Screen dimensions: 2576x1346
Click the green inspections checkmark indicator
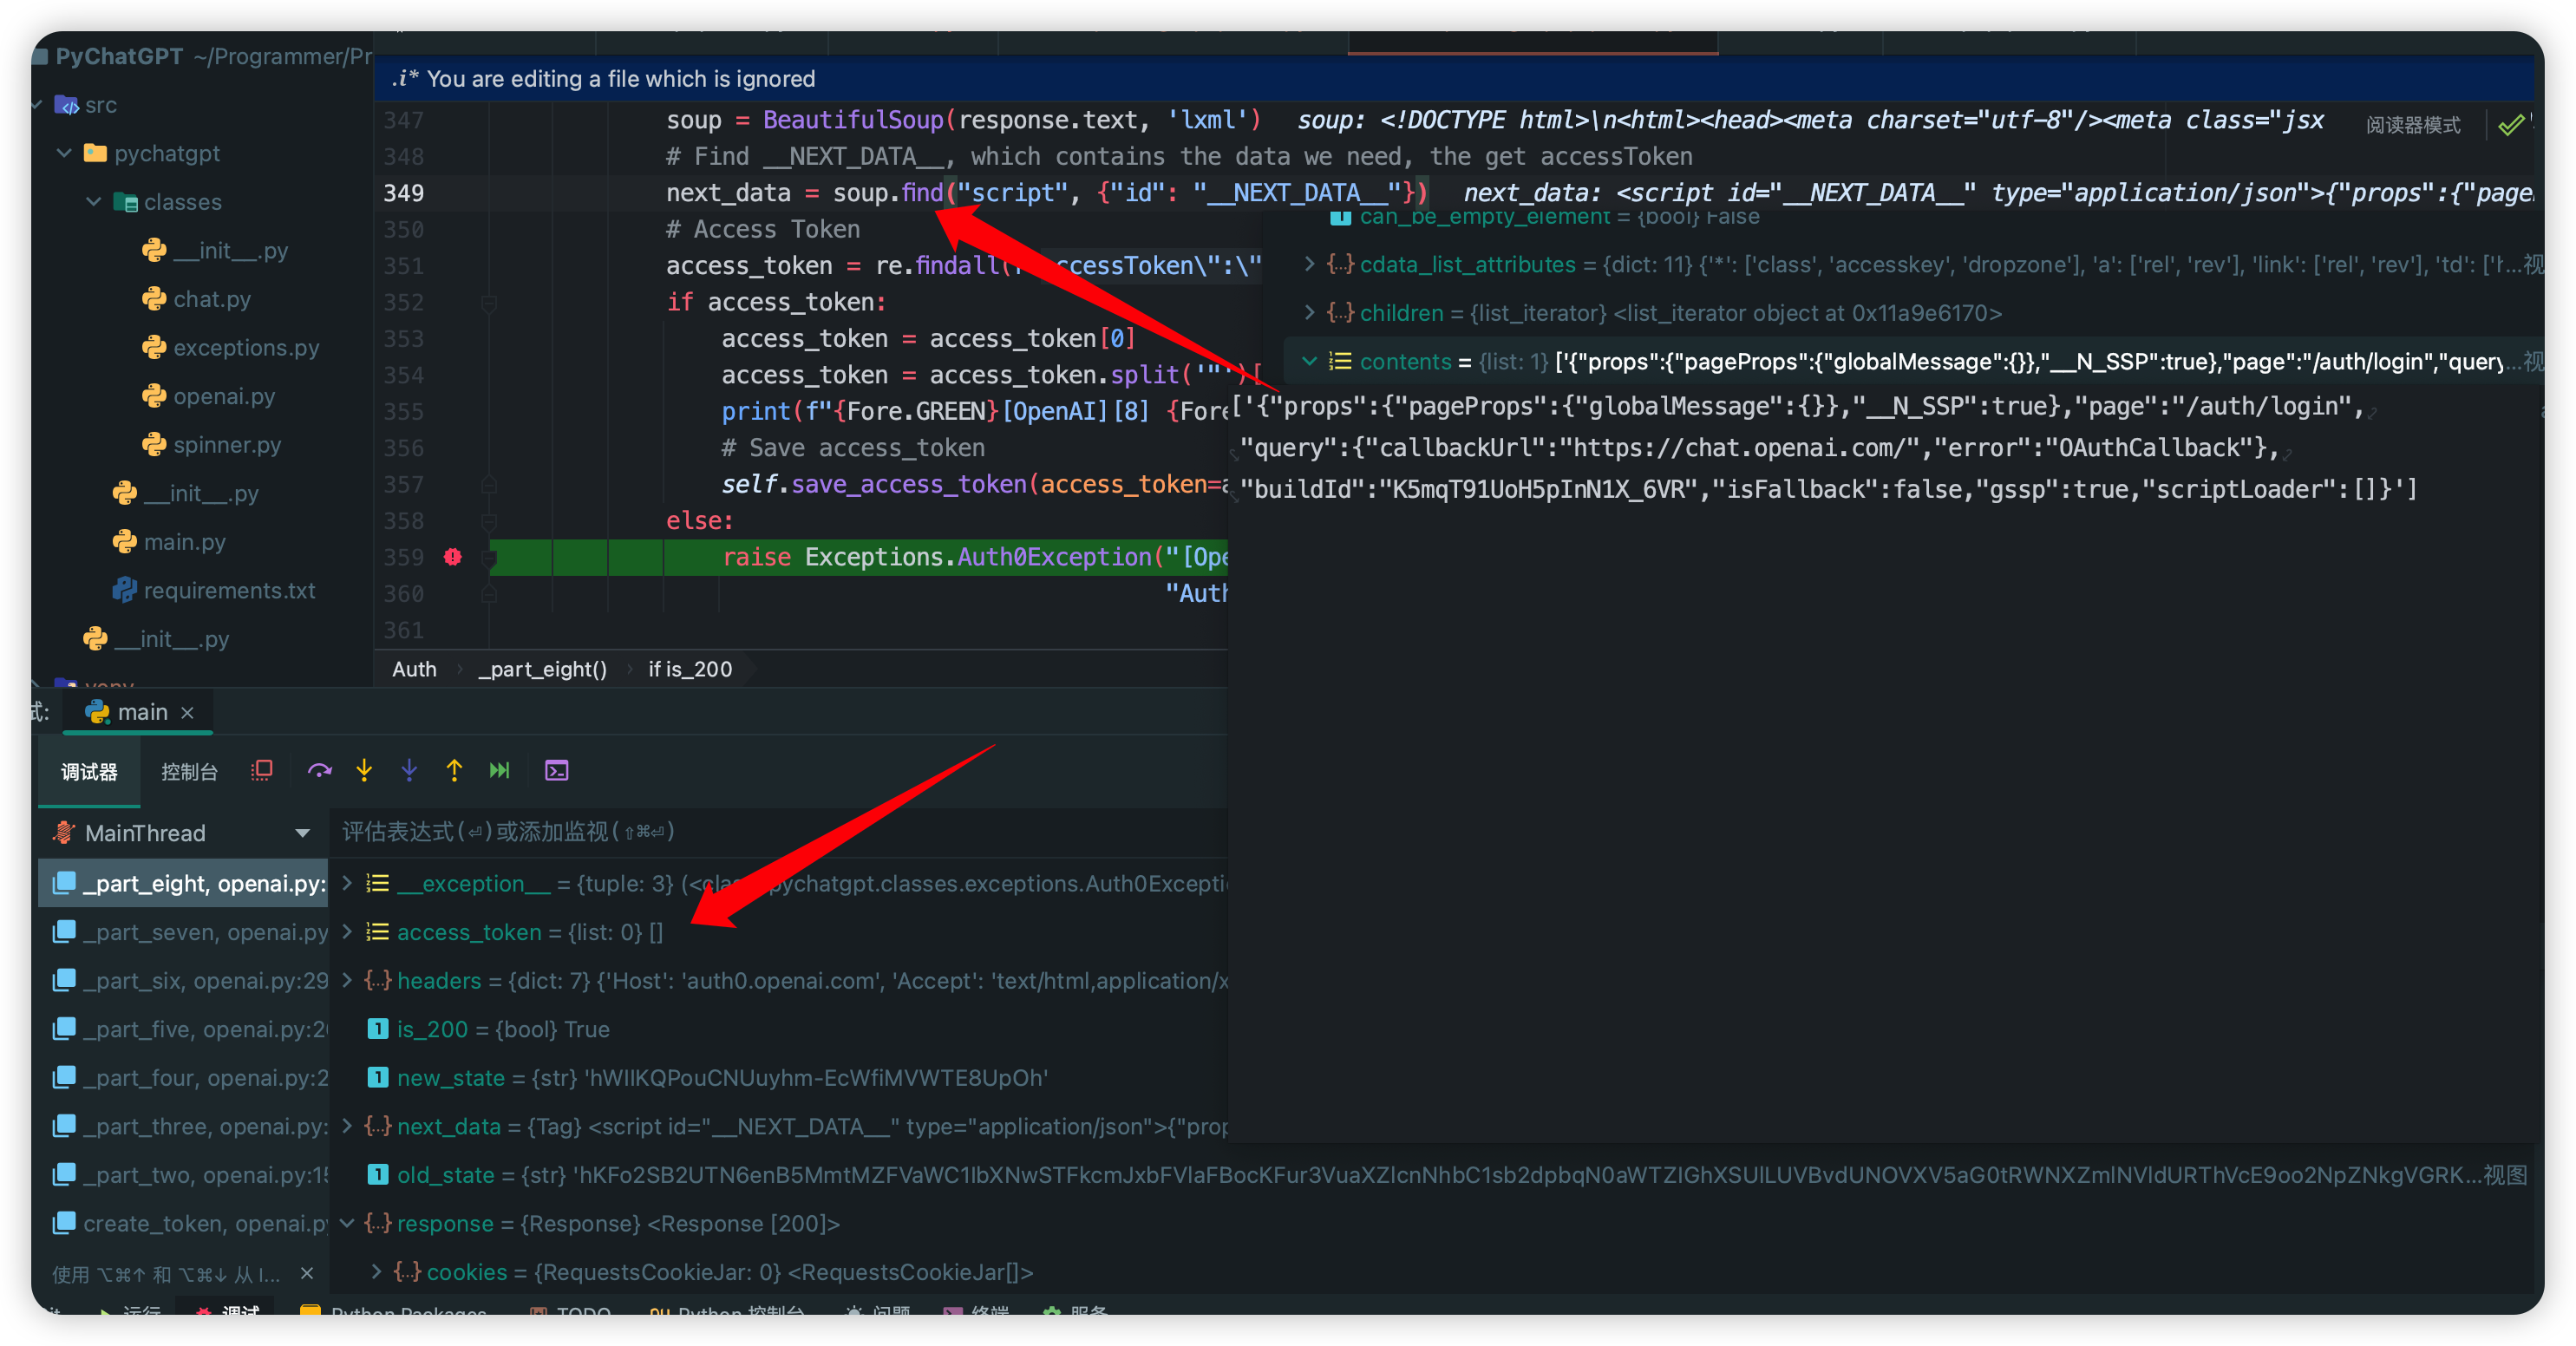click(2510, 125)
